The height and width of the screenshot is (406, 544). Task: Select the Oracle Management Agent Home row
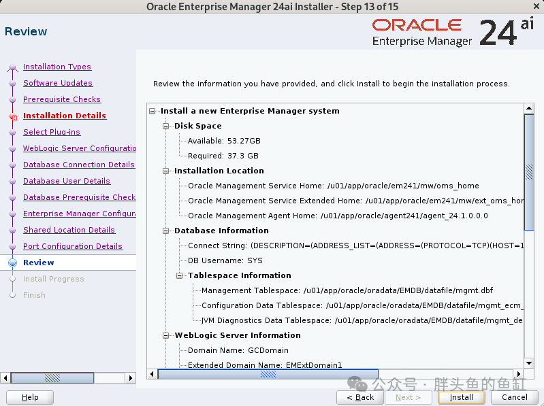[338, 216]
